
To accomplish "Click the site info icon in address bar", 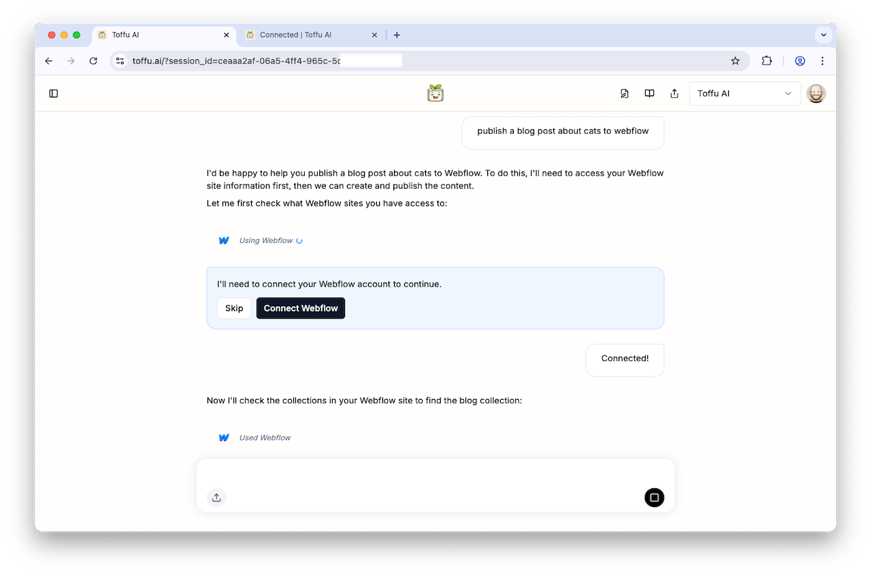I will tap(120, 61).
